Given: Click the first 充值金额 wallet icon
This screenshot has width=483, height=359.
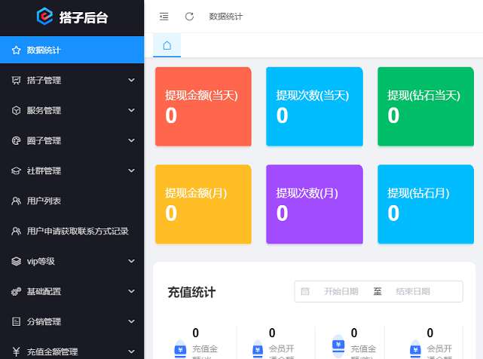Looking at the screenshot, I should (180, 349).
